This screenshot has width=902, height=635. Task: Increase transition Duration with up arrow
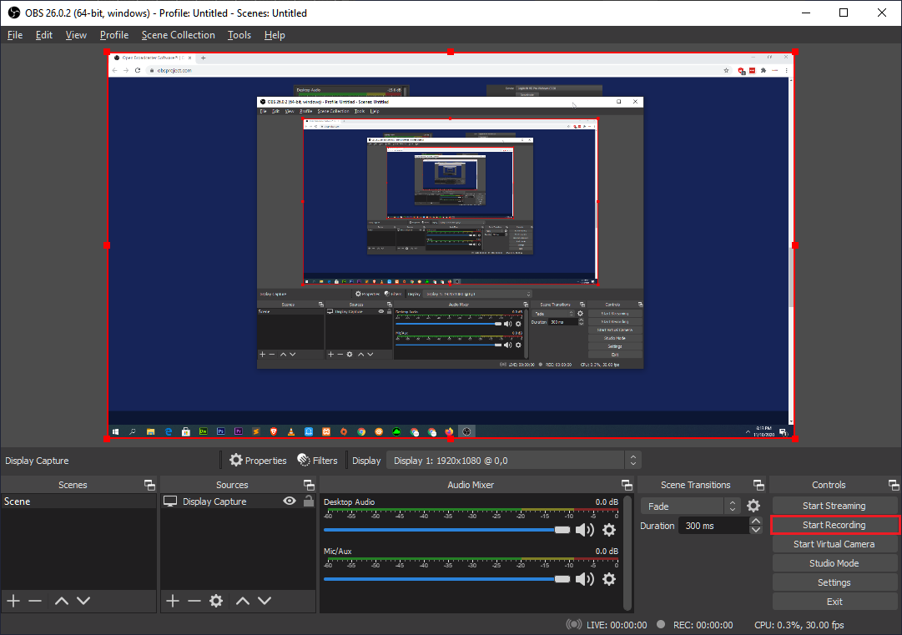(756, 522)
